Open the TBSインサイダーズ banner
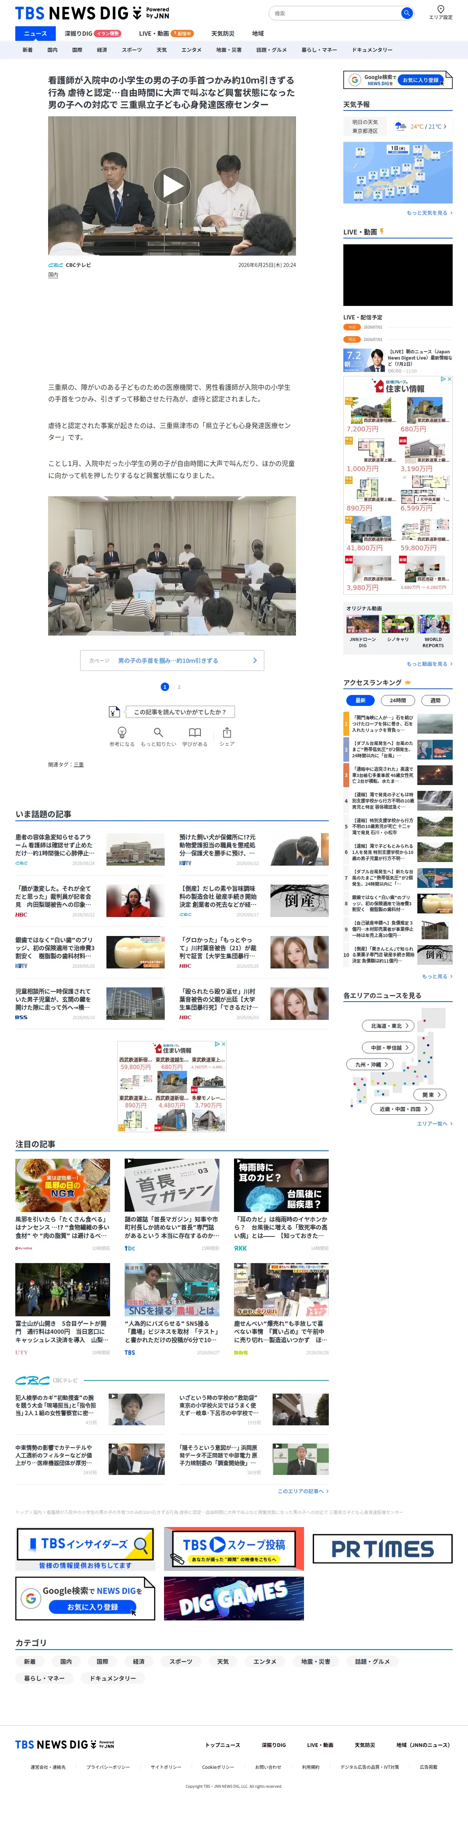Screen dimensions: 468x1837 tap(85, 1548)
